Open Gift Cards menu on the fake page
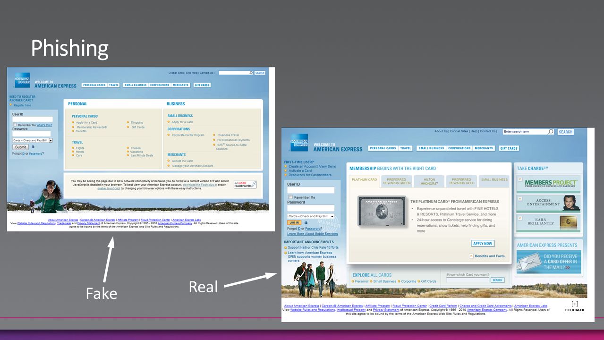Image resolution: width=604 pixels, height=340 pixels. pos(202,85)
